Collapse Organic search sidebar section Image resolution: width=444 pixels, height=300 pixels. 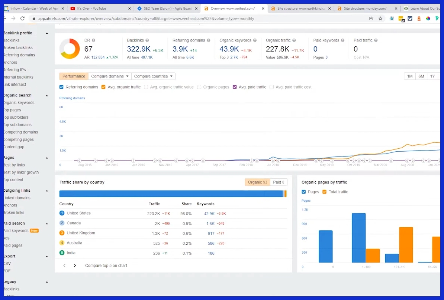click(x=47, y=95)
